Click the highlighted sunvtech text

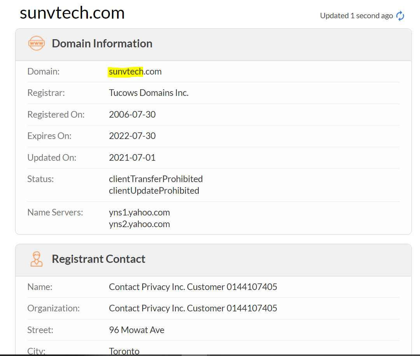125,71
